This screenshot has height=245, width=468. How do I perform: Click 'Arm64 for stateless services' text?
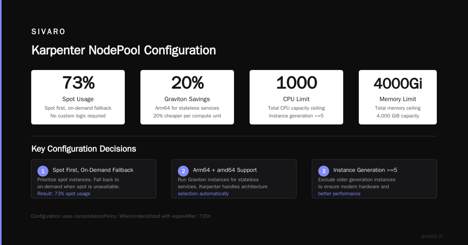(x=187, y=108)
